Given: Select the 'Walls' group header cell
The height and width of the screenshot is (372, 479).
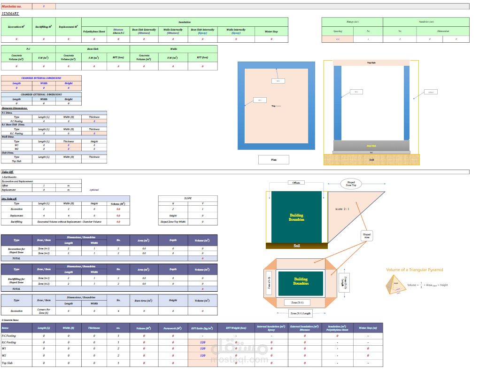Looking at the screenshot, I should [x=173, y=49].
